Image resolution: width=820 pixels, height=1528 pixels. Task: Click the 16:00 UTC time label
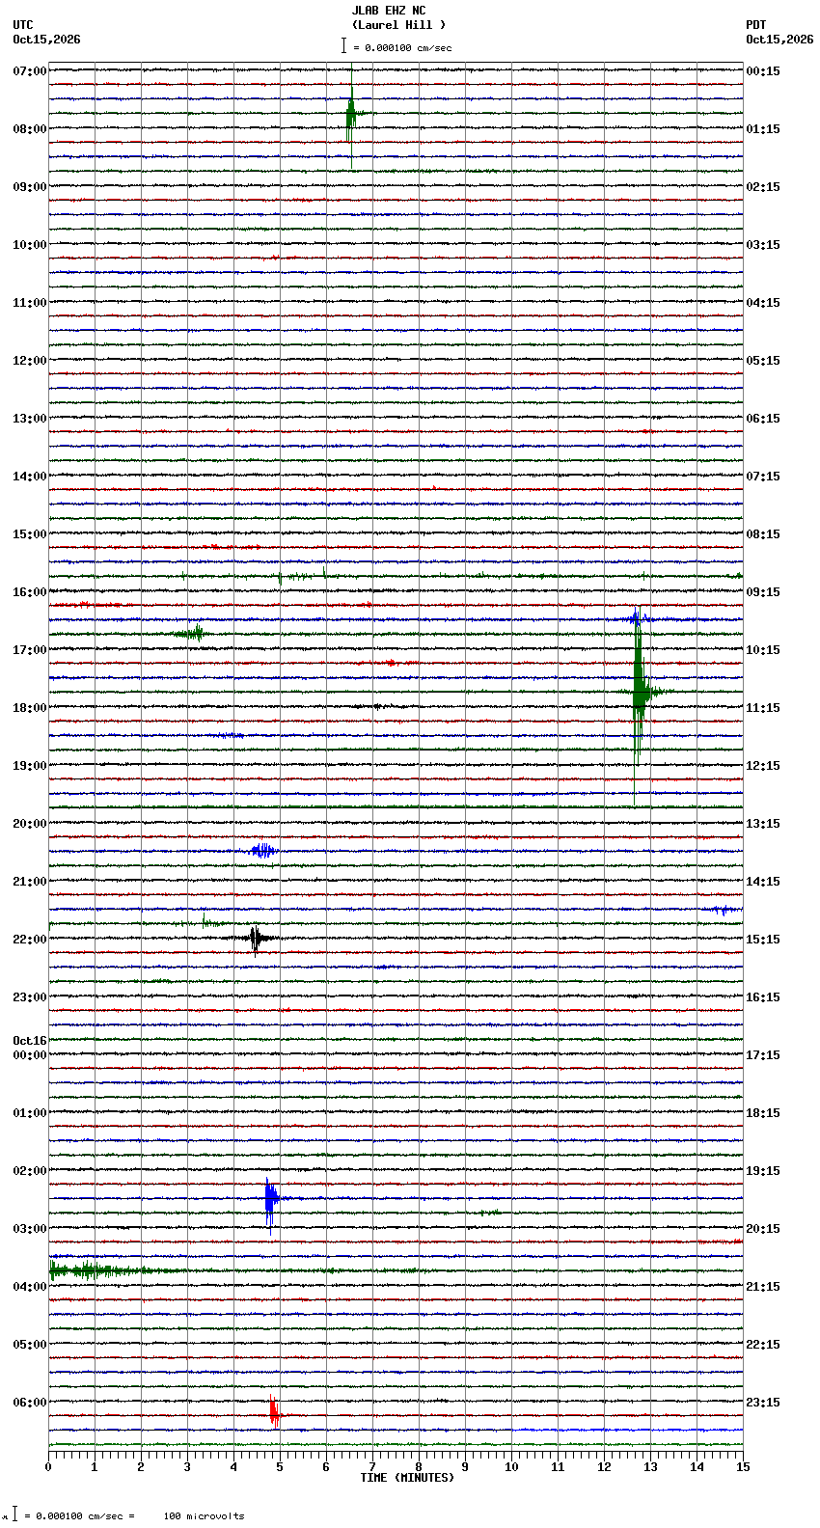[30, 592]
